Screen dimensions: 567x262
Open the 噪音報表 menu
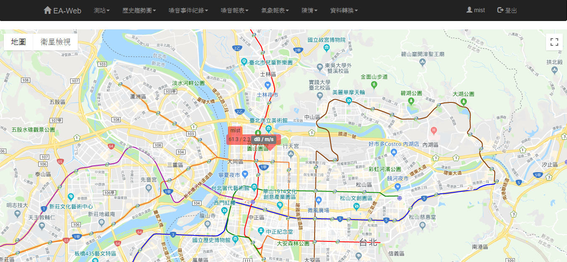234,10
